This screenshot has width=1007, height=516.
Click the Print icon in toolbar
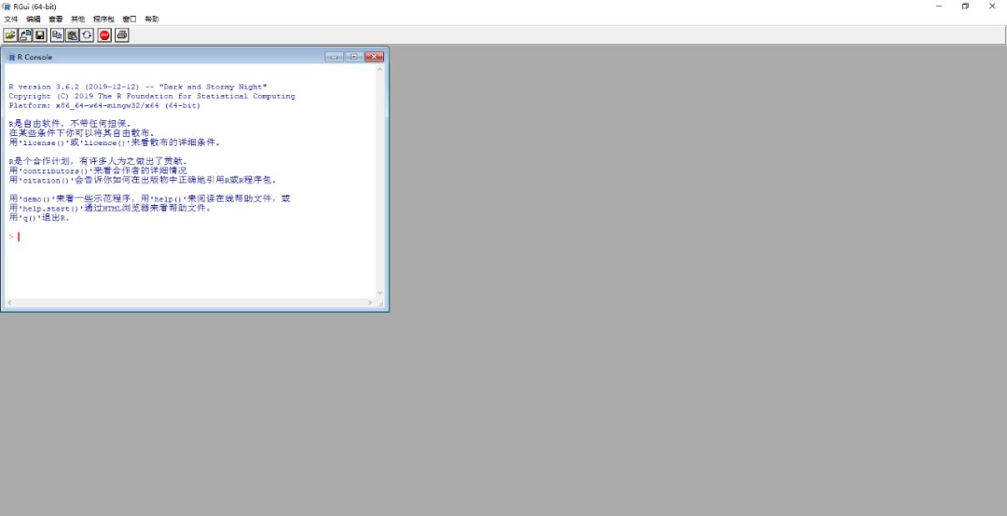[x=121, y=34]
